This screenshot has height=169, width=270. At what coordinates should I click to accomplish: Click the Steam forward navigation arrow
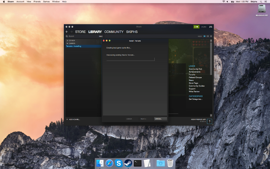(71, 32)
